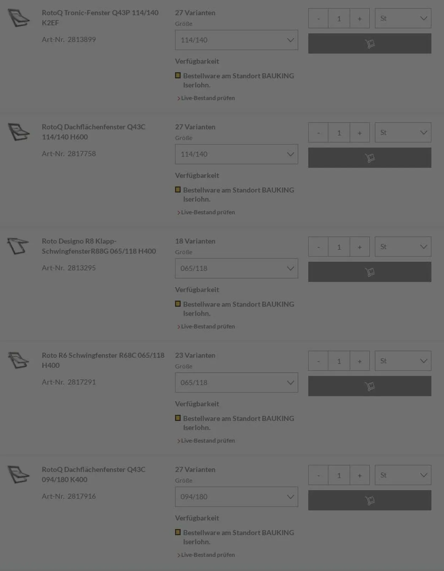
Task: Add Roto Designo R8 window to cart
Action: pos(369,272)
